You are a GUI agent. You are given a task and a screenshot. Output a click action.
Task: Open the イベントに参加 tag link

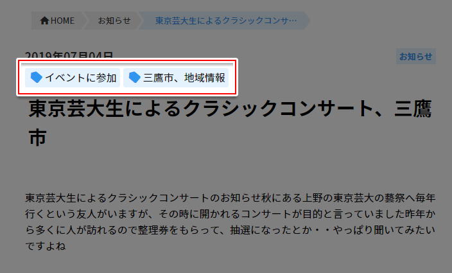point(73,78)
